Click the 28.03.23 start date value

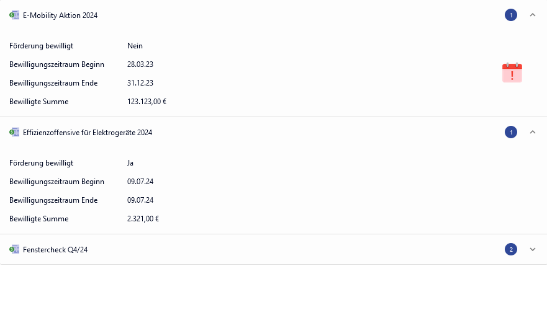pos(140,64)
